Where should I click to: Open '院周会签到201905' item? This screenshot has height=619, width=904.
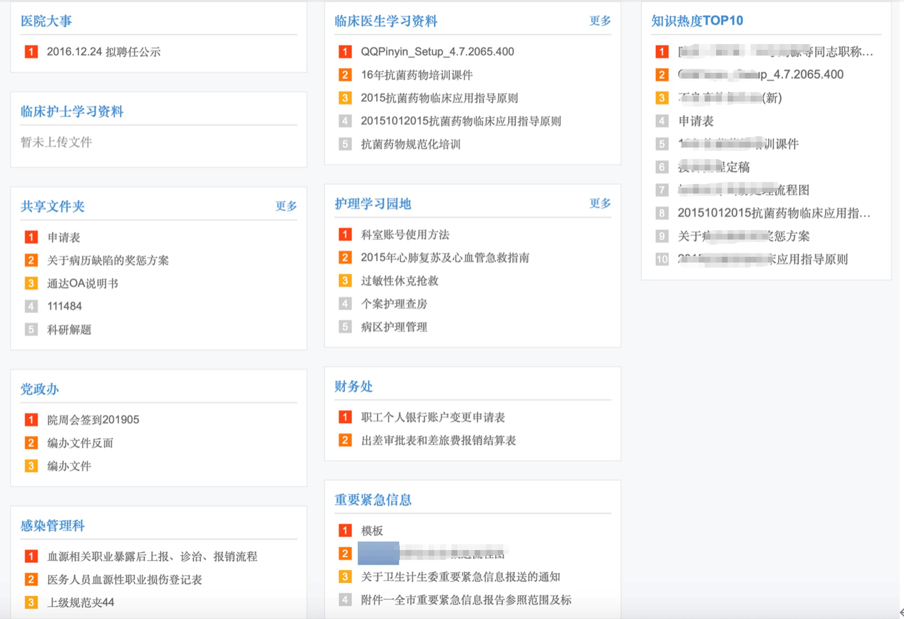point(93,420)
